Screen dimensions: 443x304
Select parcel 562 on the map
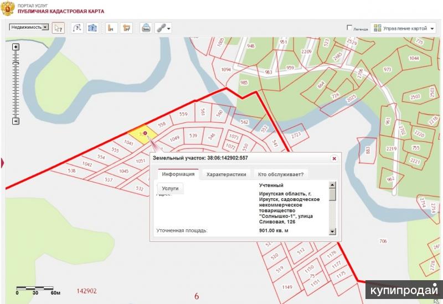[244, 122]
